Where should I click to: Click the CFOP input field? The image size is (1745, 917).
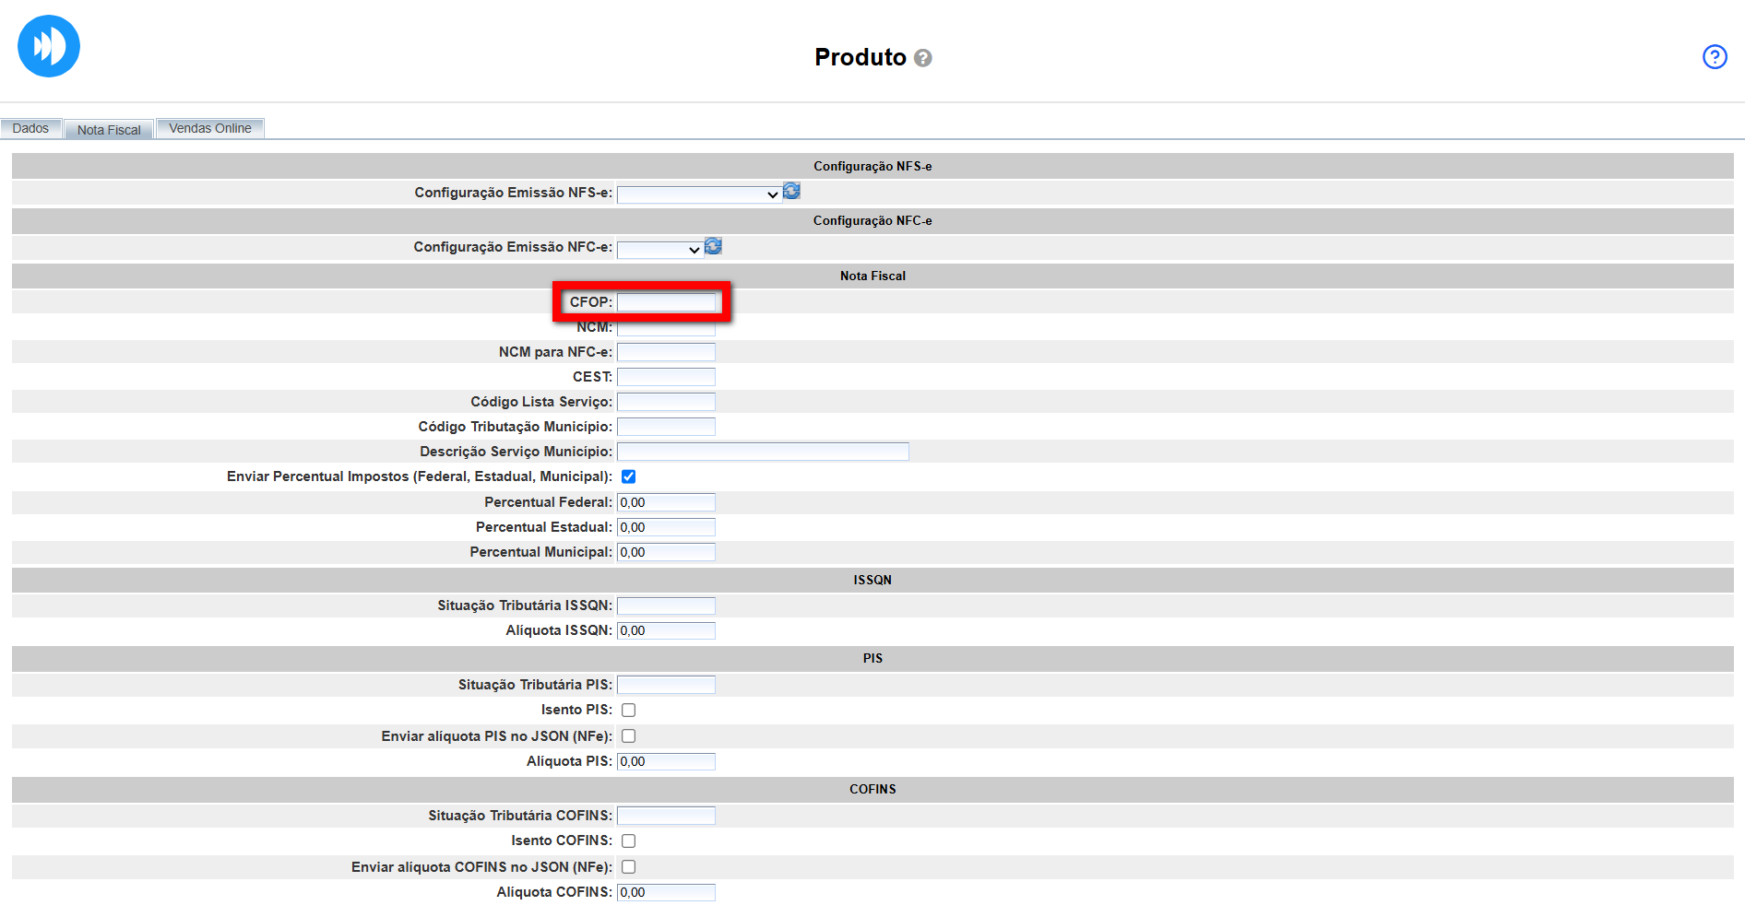click(x=666, y=302)
